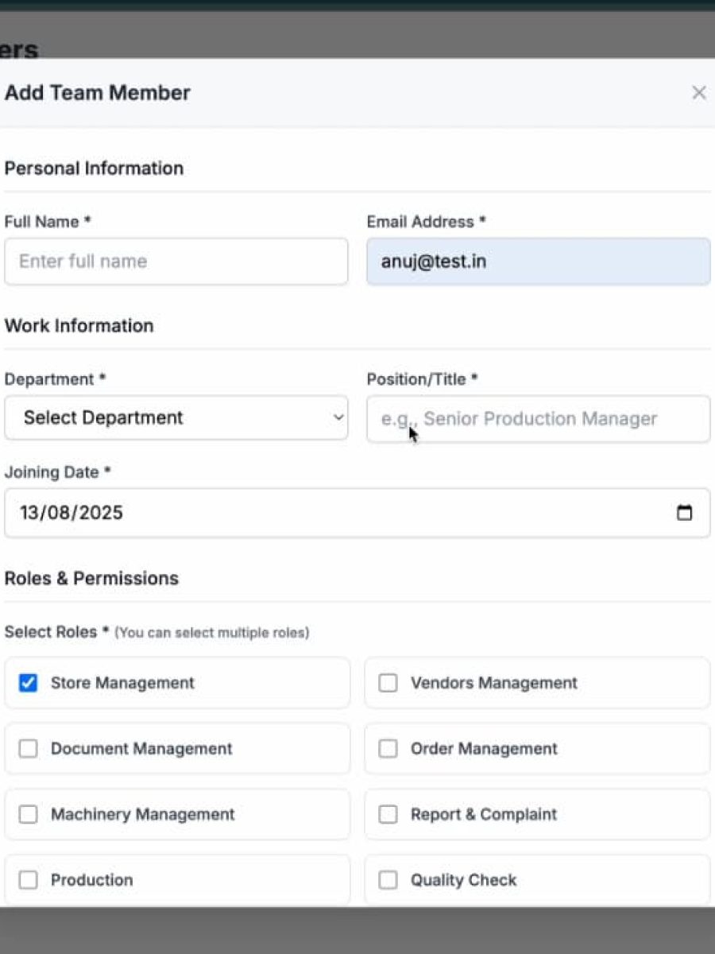The width and height of the screenshot is (715, 954).
Task: Click the Department dropdown chevron arrow
Action: click(x=339, y=418)
